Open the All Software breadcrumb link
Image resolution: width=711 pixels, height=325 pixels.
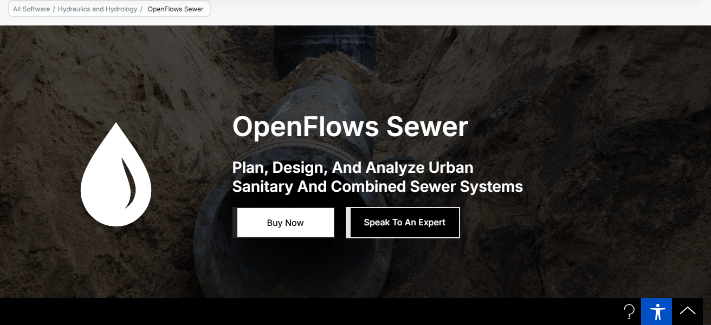click(31, 9)
